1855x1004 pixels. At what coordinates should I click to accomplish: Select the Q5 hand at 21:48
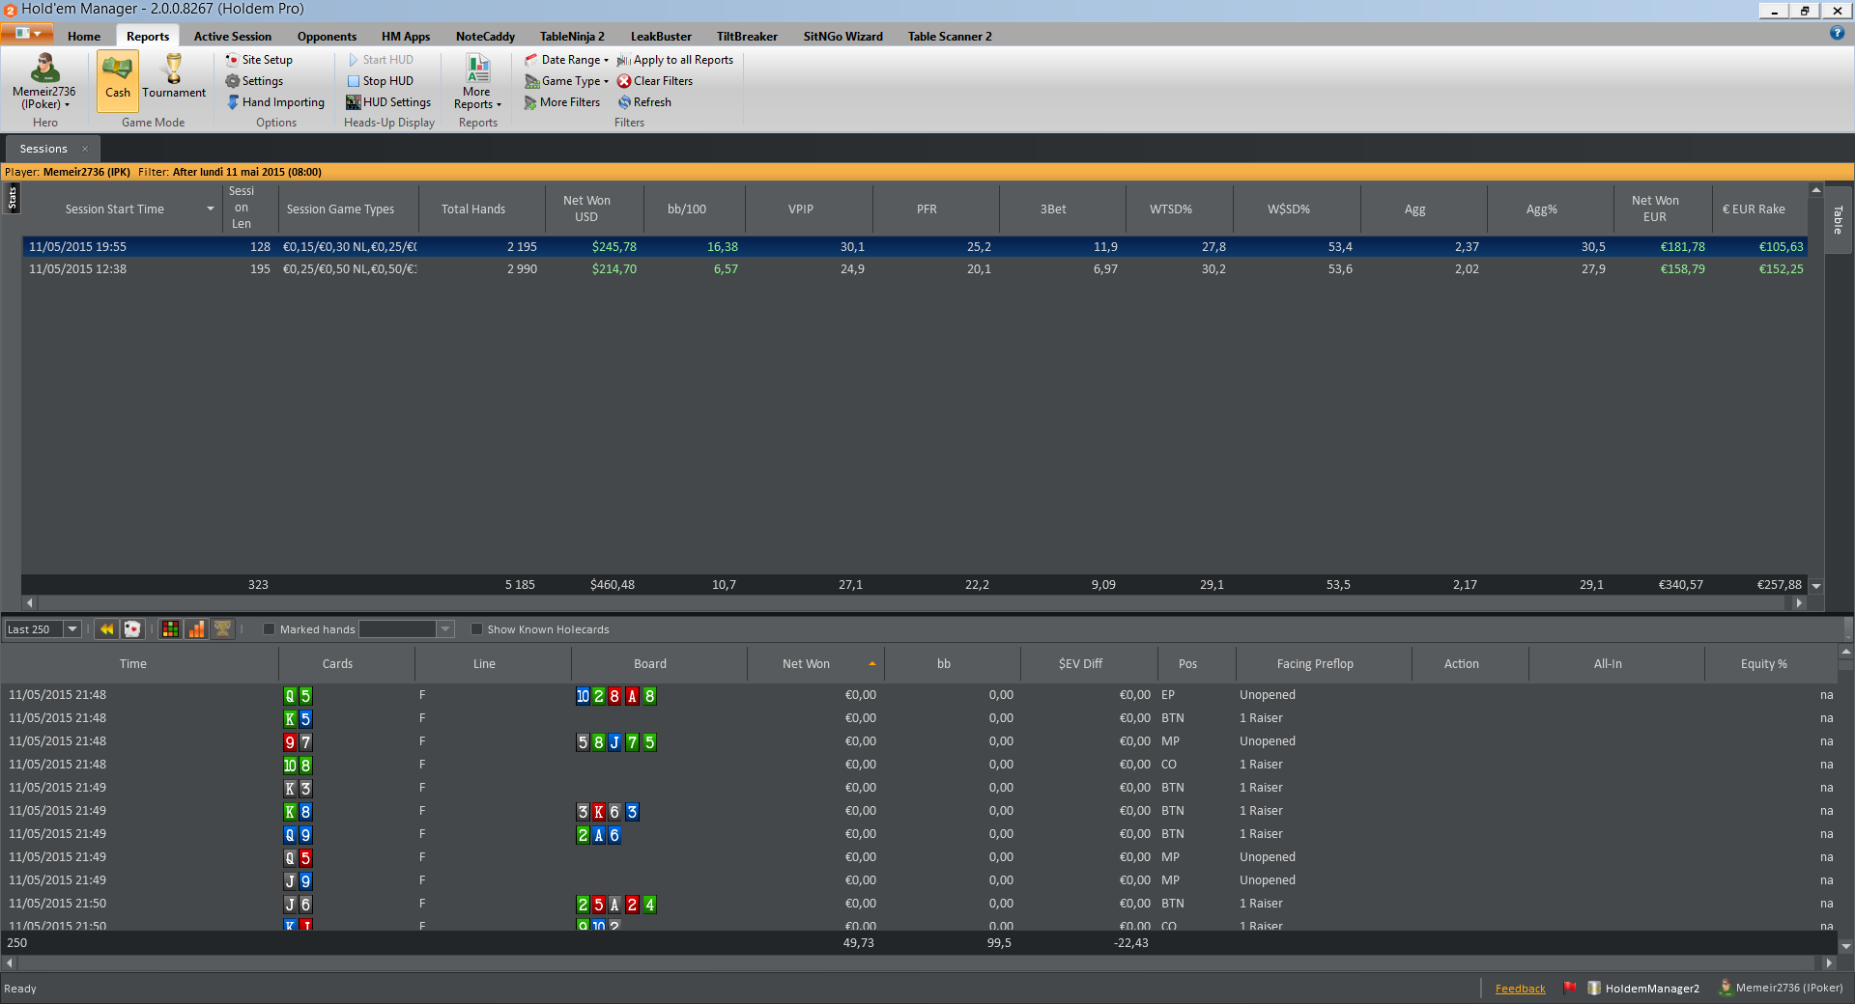920,695
